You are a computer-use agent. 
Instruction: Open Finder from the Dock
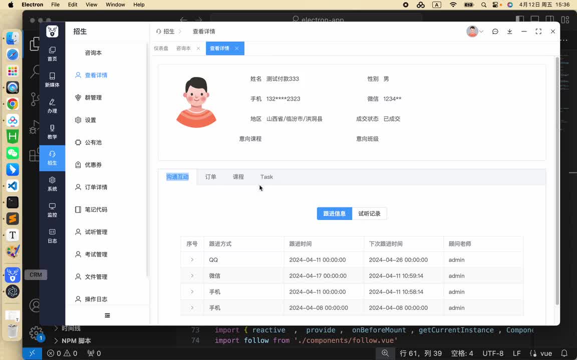[13, 38]
